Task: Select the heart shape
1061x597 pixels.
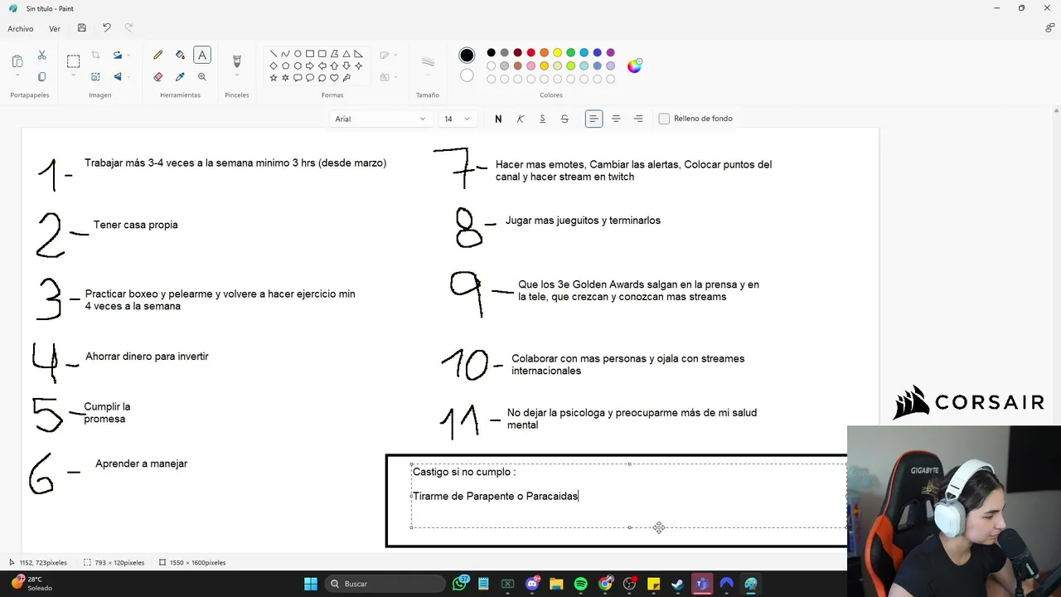Action: [334, 78]
